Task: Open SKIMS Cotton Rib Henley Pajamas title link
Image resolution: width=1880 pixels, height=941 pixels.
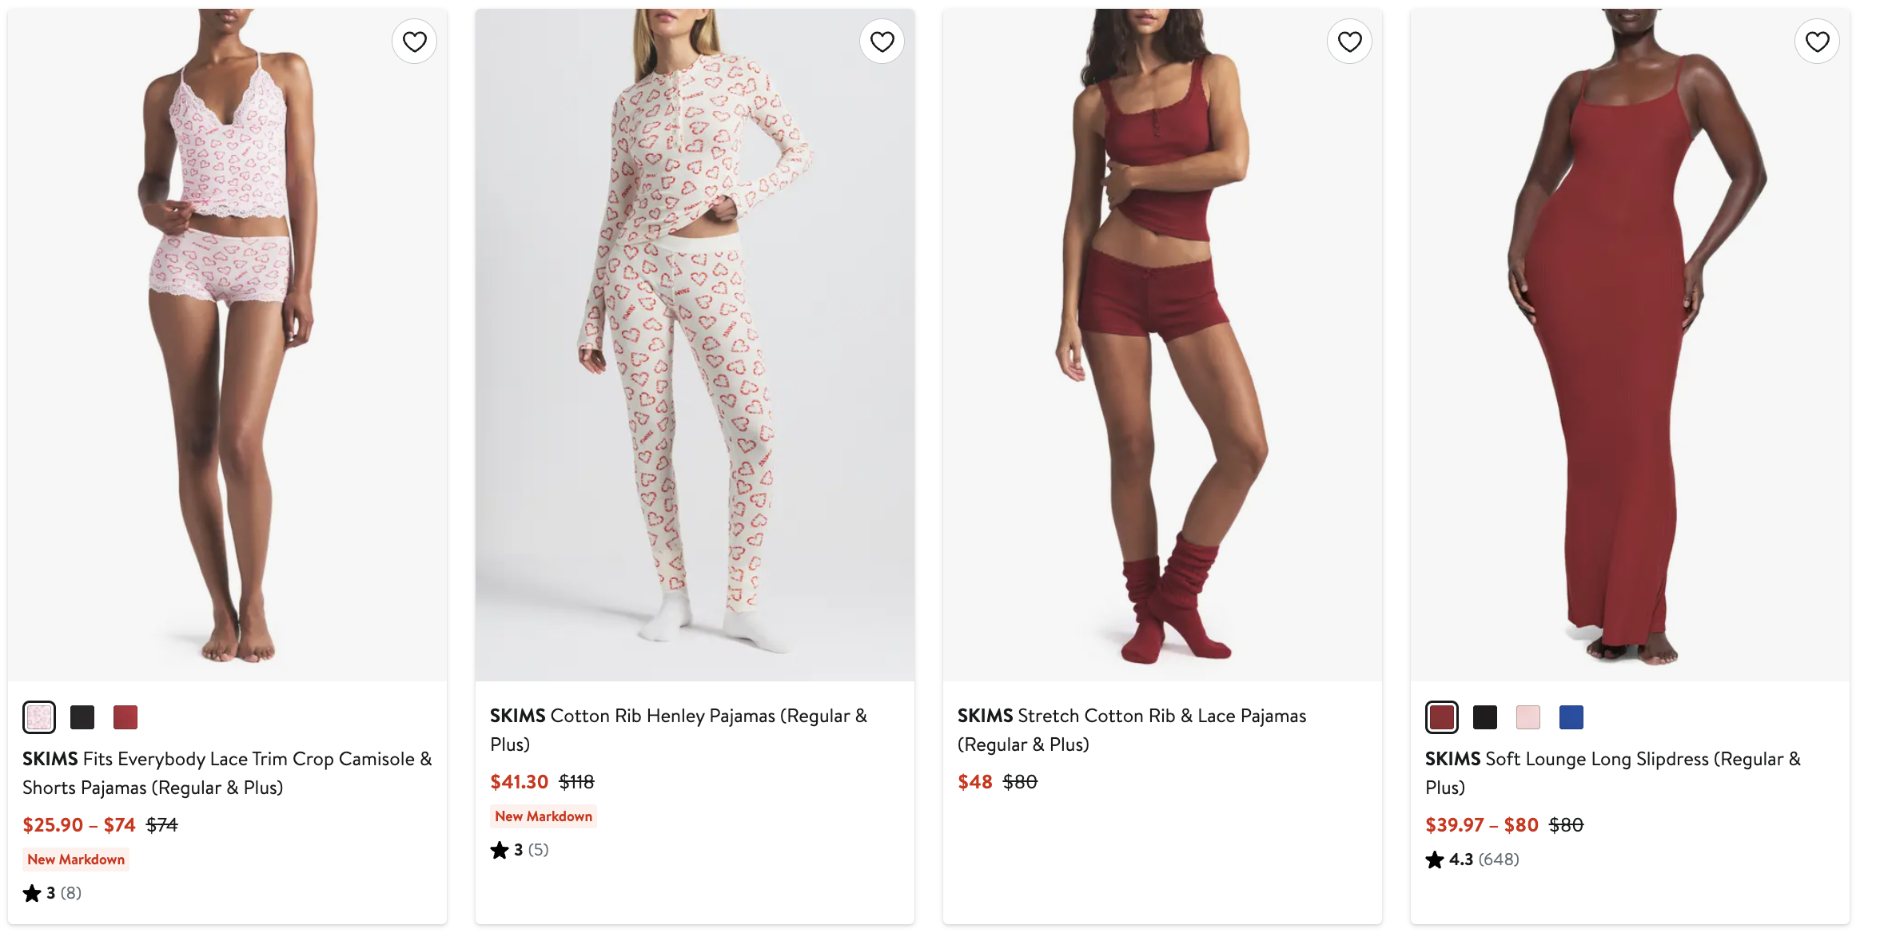Action: (x=678, y=729)
